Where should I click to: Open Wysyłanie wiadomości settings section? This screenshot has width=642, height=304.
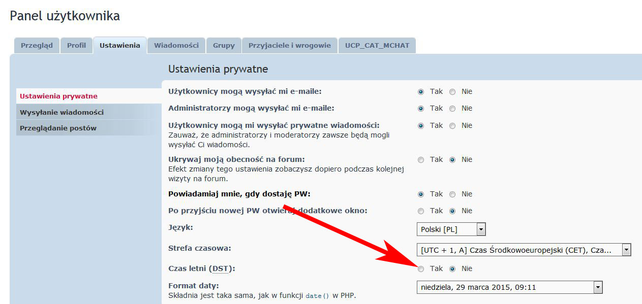coord(62,112)
